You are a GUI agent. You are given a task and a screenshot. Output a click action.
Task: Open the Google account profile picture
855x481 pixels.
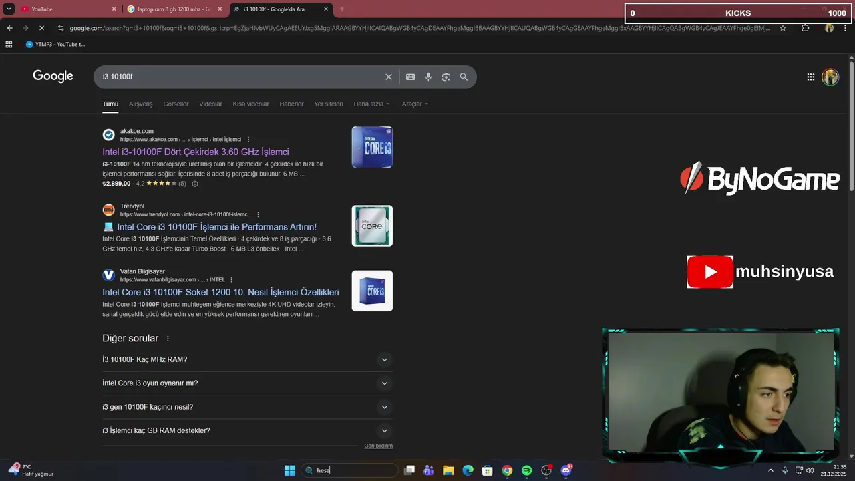(x=830, y=77)
